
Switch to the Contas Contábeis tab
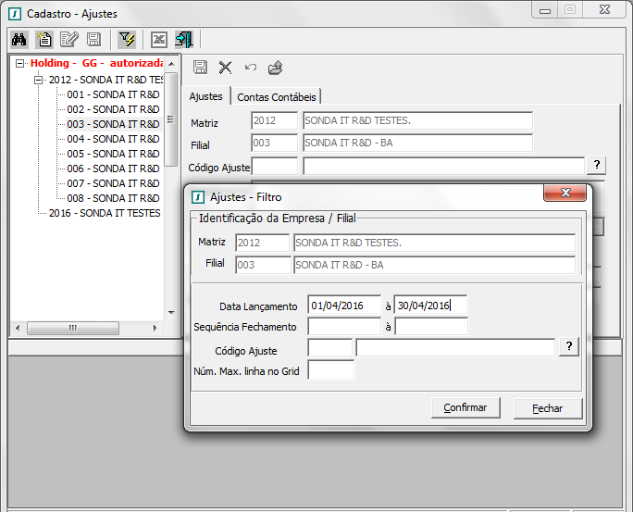pos(277,97)
